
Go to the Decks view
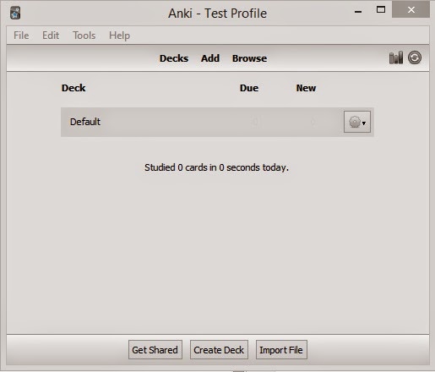click(174, 58)
